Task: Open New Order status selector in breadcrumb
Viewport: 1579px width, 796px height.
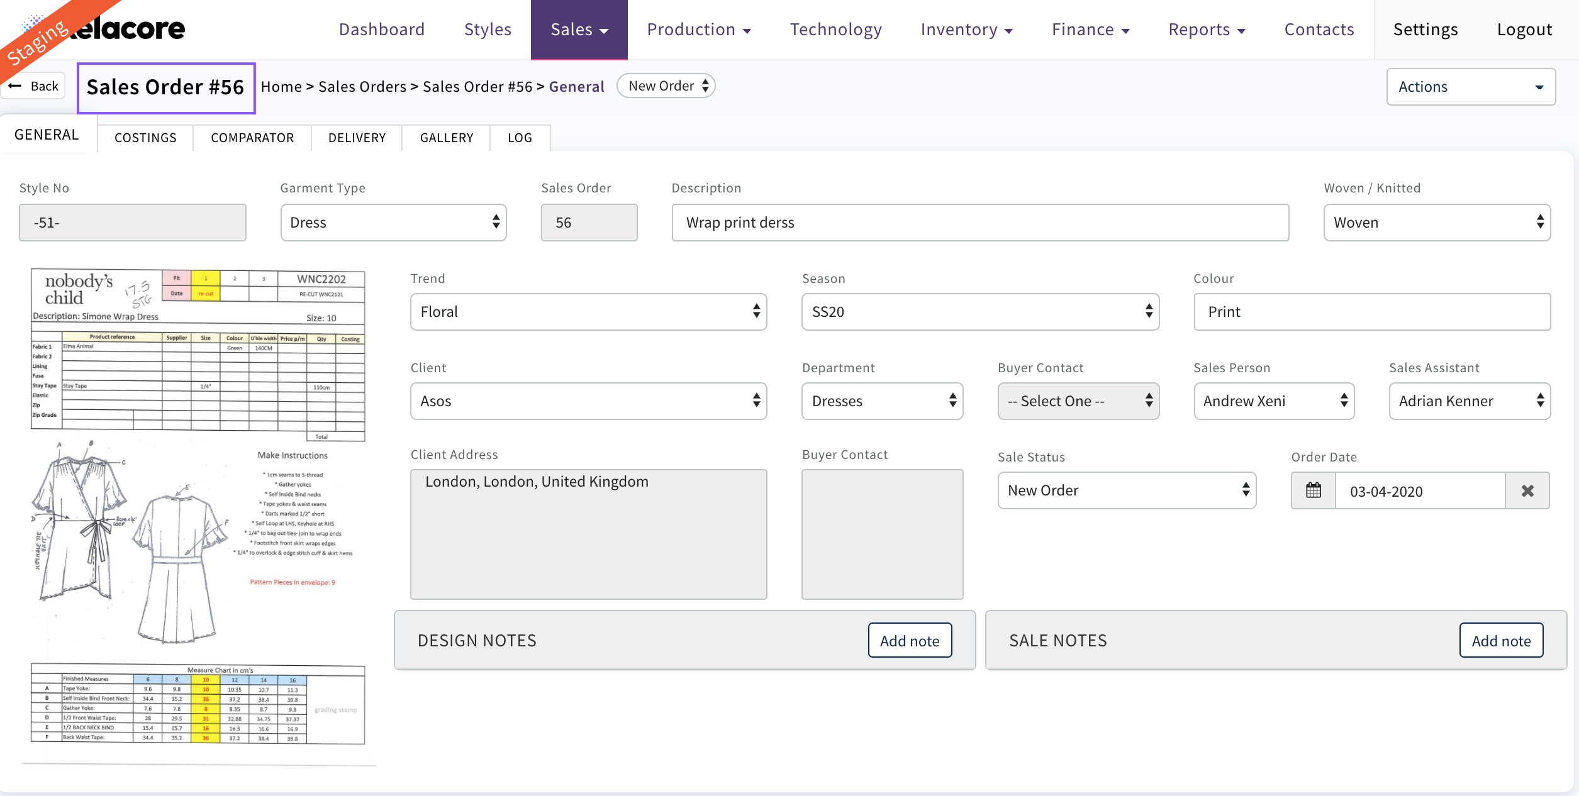Action: coord(666,86)
